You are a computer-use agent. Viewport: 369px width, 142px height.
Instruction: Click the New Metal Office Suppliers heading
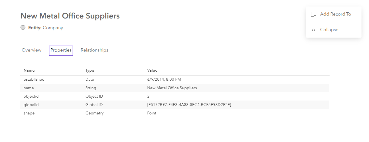point(70,16)
